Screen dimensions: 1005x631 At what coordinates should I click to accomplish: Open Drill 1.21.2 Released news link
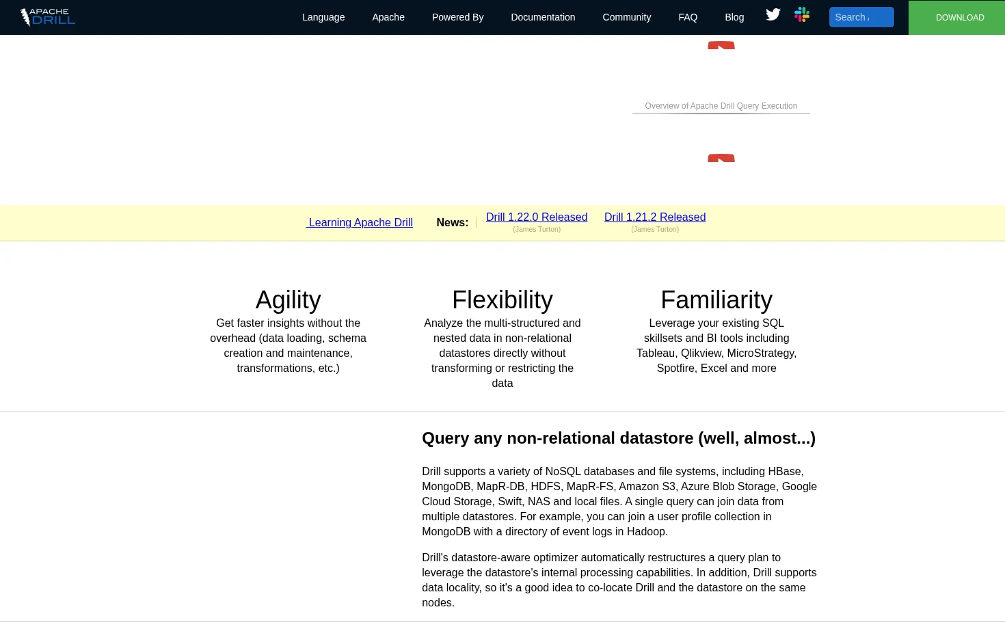(x=655, y=217)
